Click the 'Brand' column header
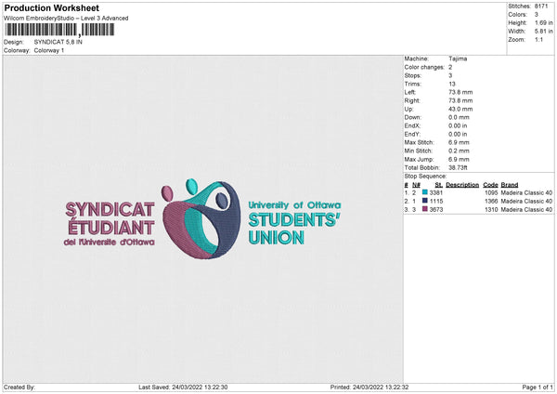Screen dimensions: 557x394 coord(510,185)
